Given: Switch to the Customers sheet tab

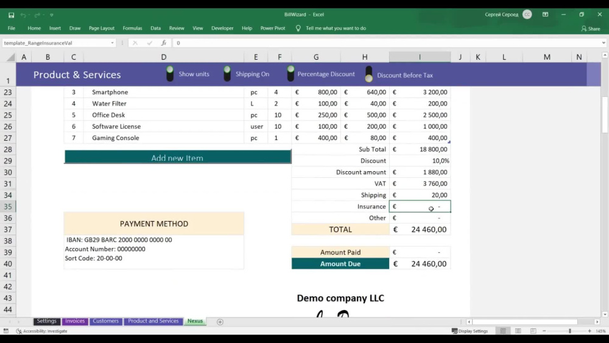Looking at the screenshot, I should pos(105,321).
